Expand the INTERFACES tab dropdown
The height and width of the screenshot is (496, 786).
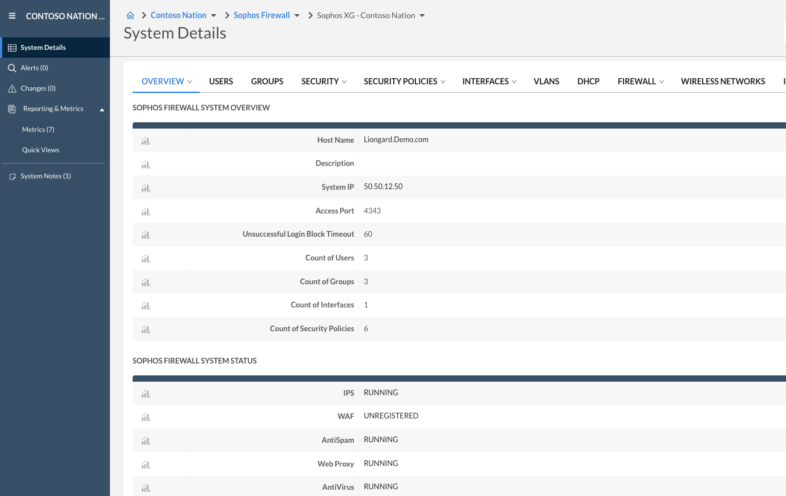(x=515, y=82)
